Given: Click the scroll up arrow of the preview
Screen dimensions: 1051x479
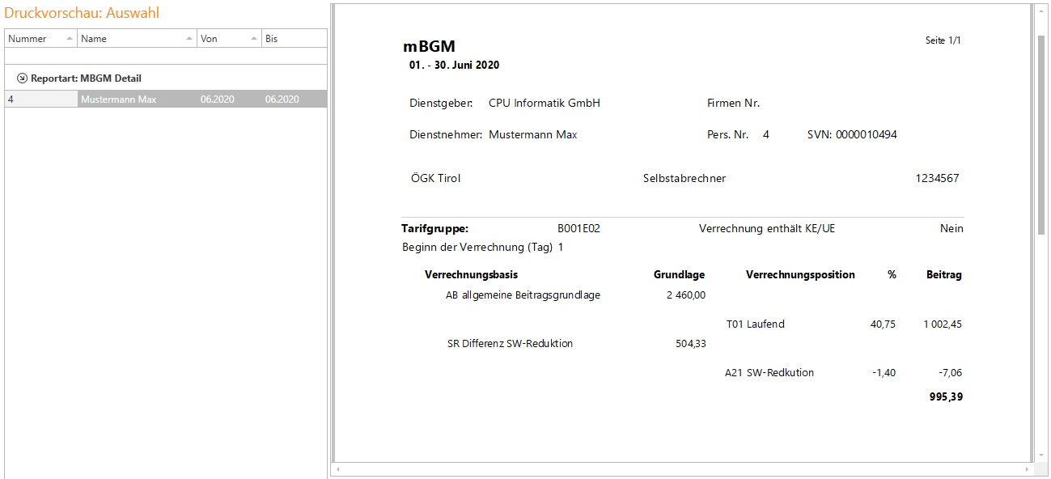Looking at the screenshot, I should pos(1041,10).
